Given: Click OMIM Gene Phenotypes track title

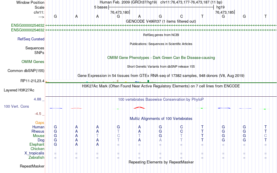Looking at the screenshot, I should 161,58.
